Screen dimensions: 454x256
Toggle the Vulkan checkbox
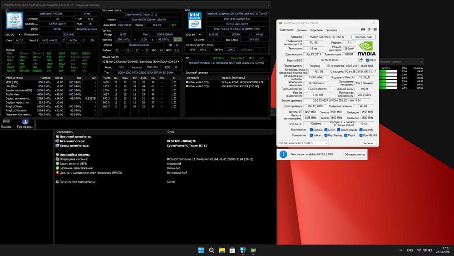coord(311,136)
